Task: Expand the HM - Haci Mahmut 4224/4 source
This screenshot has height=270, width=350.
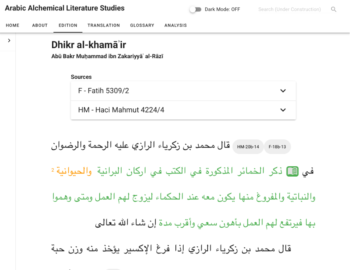Action: [183, 110]
